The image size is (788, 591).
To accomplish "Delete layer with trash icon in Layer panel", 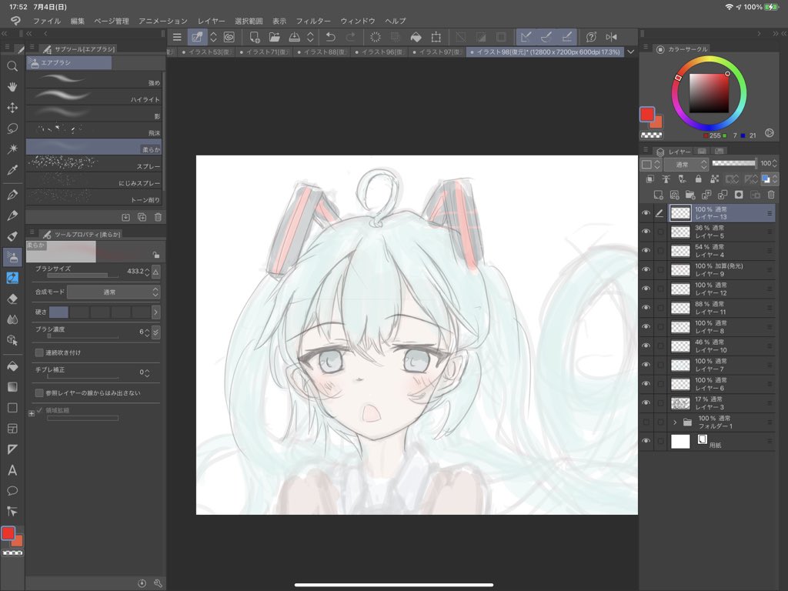I will 771,195.
